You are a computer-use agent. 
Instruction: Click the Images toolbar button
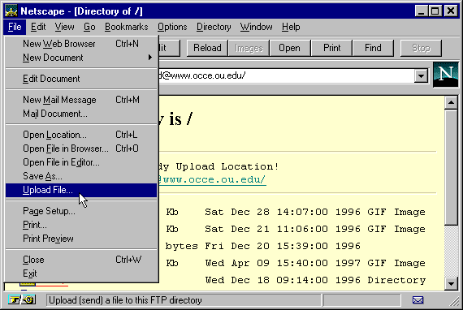tap(249, 48)
